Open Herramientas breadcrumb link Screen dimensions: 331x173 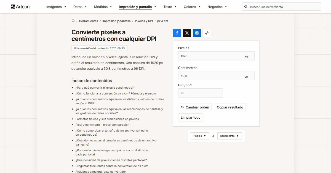coord(89,21)
